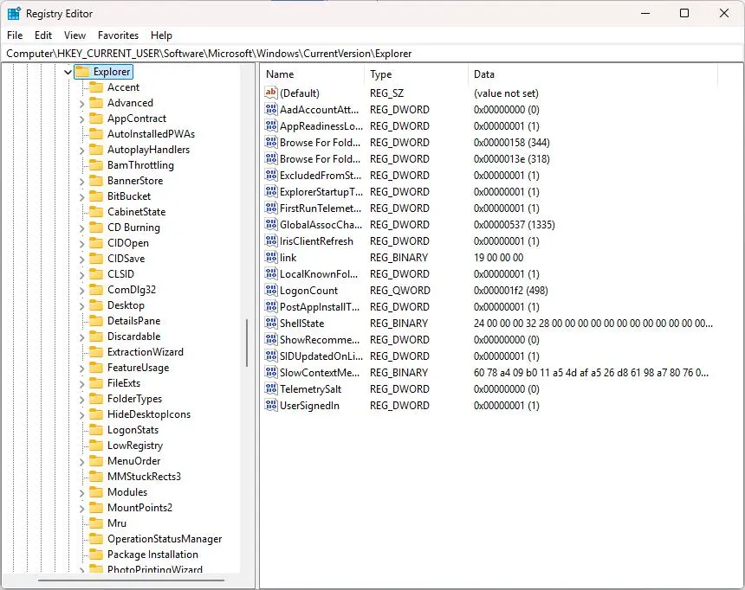The height and width of the screenshot is (590, 745).
Task: Select the Discardable key label
Action: [134, 337]
